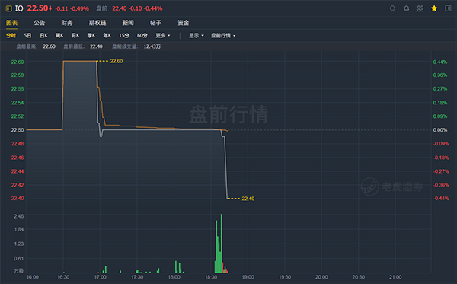Open the 盘前行情 session dropdown
This screenshot has height=284, width=457.
click(223, 36)
